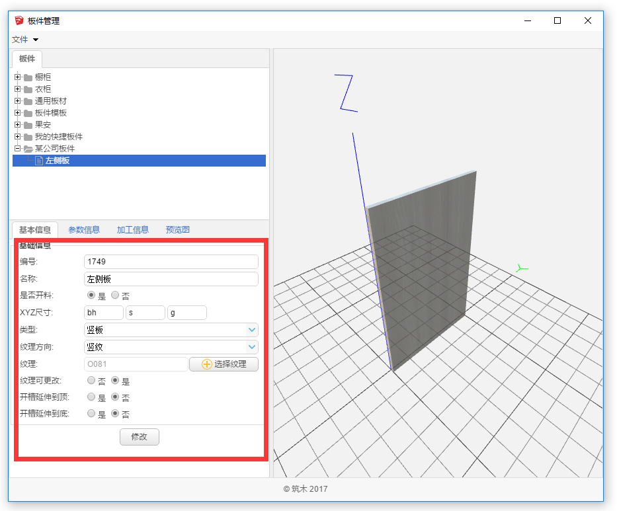
Task: Click the open folder icon for 某公司板件
Action: [x=28, y=149]
